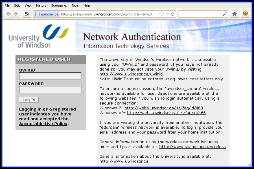The image size is (254, 169).
Task: Bookmark this page with the star icon
Action: click(x=161, y=14)
